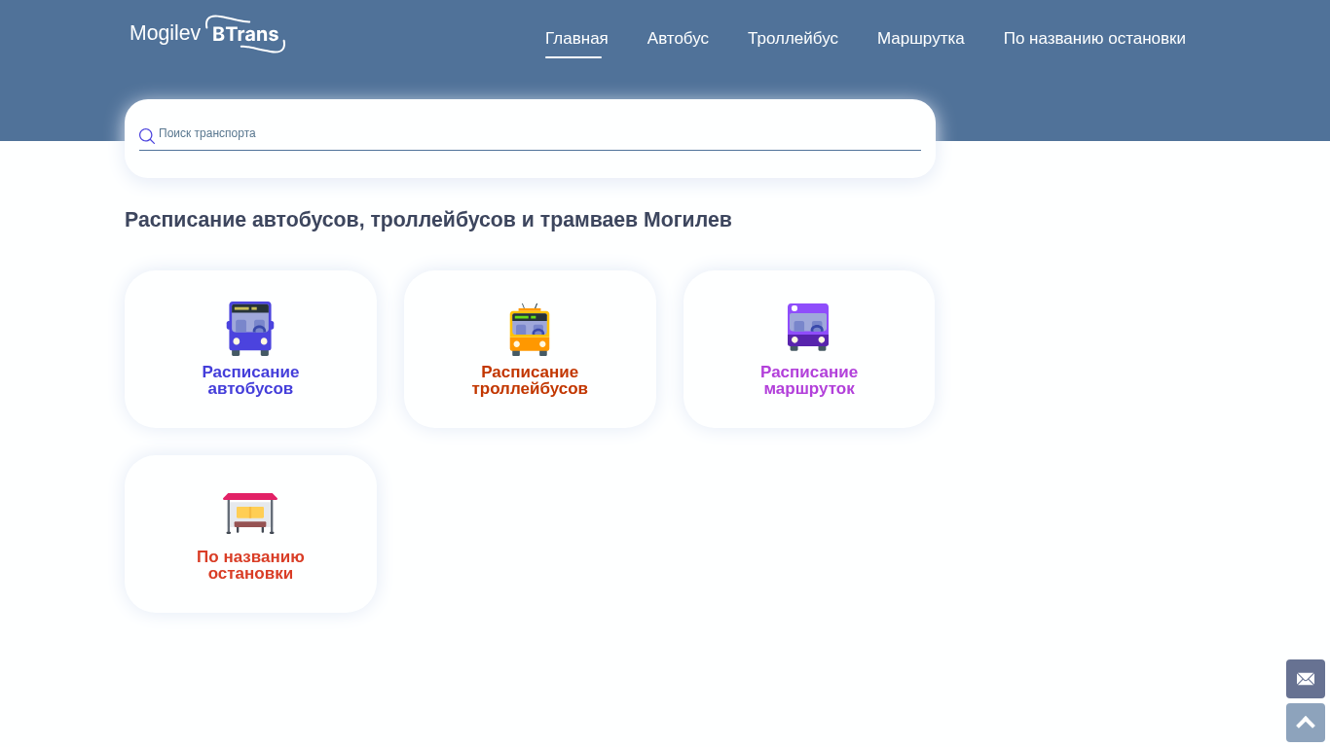1330x747 pixels.
Task: Select Автобус in the top navigation
Action: pyautogui.click(x=678, y=39)
